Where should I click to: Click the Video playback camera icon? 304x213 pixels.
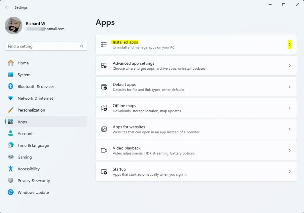click(x=104, y=150)
